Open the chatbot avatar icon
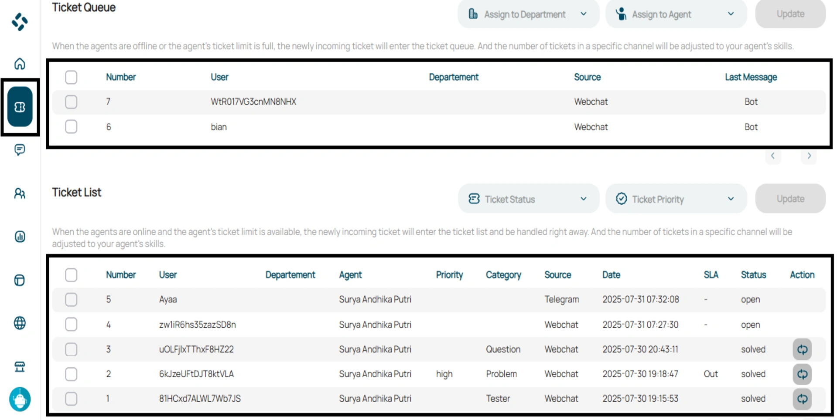The height and width of the screenshot is (420, 837). (20, 399)
